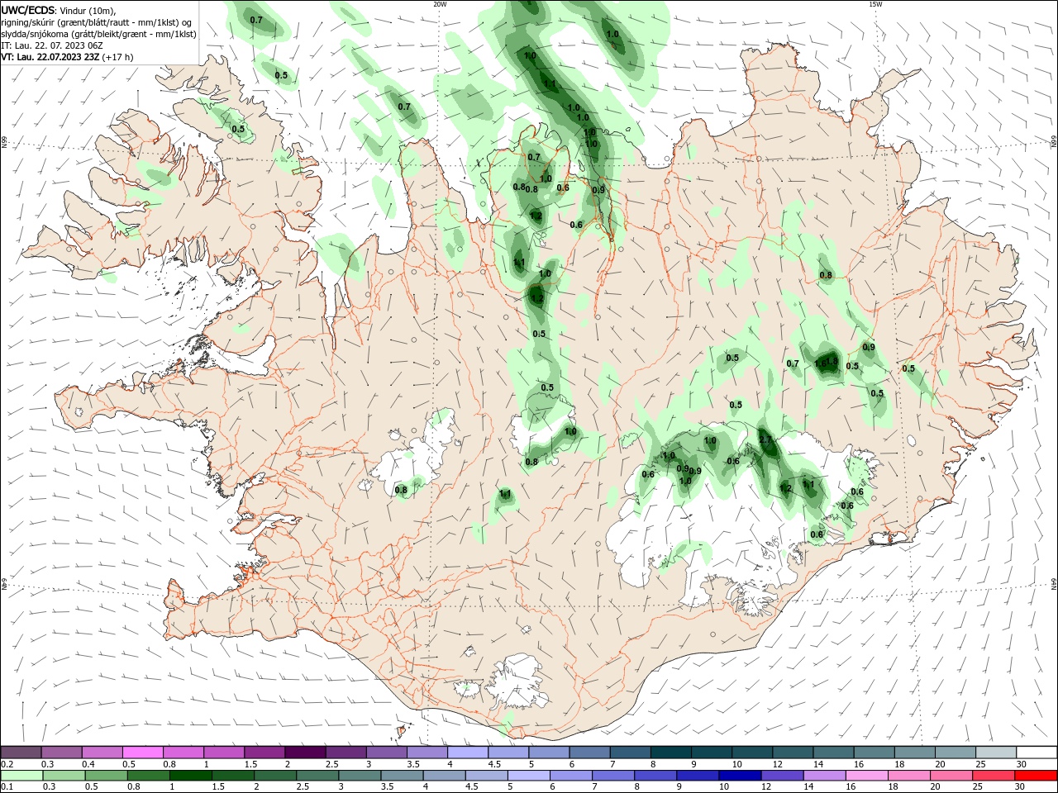1058x793 pixels.
Task: Click the light gray 25–30 swatch, upper legend
Action: pyautogui.click(x=996, y=753)
